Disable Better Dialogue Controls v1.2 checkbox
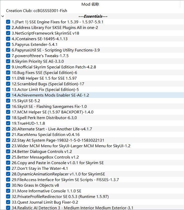The width and height of the screenshot is (184, 210). [x=8, y=151]
